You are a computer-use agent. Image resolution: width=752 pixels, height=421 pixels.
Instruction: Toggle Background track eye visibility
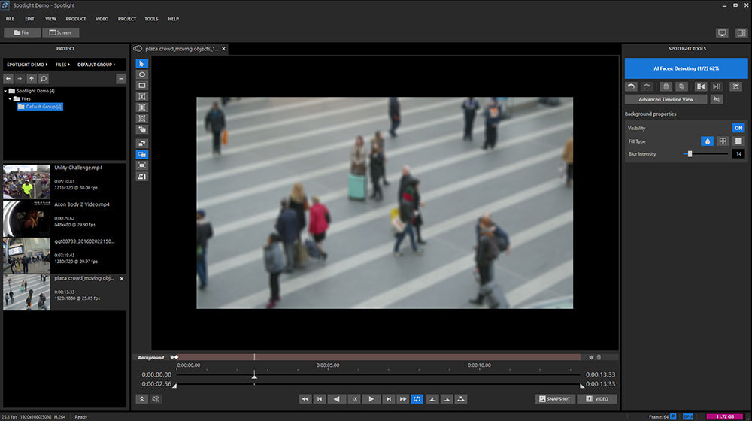[x=591, y=357]
